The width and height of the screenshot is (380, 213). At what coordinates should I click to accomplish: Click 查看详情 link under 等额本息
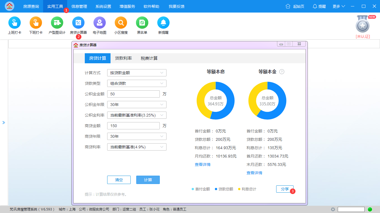[203, 164]
